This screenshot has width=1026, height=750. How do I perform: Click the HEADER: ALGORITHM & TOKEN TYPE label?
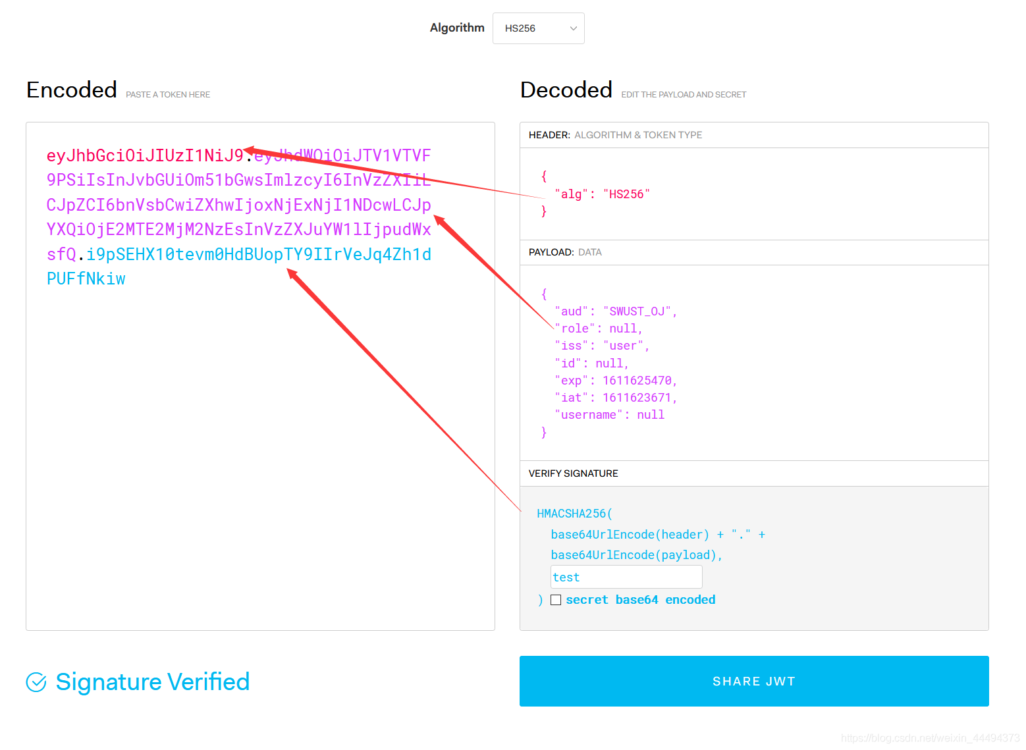(615, 135)
